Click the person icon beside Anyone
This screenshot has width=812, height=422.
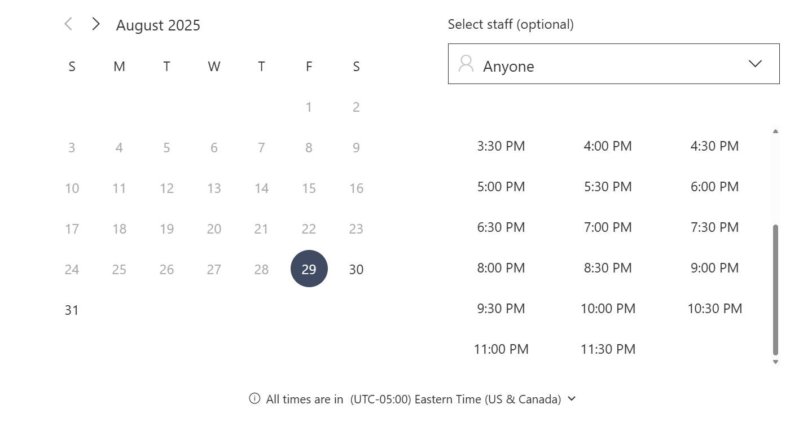(466, 64)
